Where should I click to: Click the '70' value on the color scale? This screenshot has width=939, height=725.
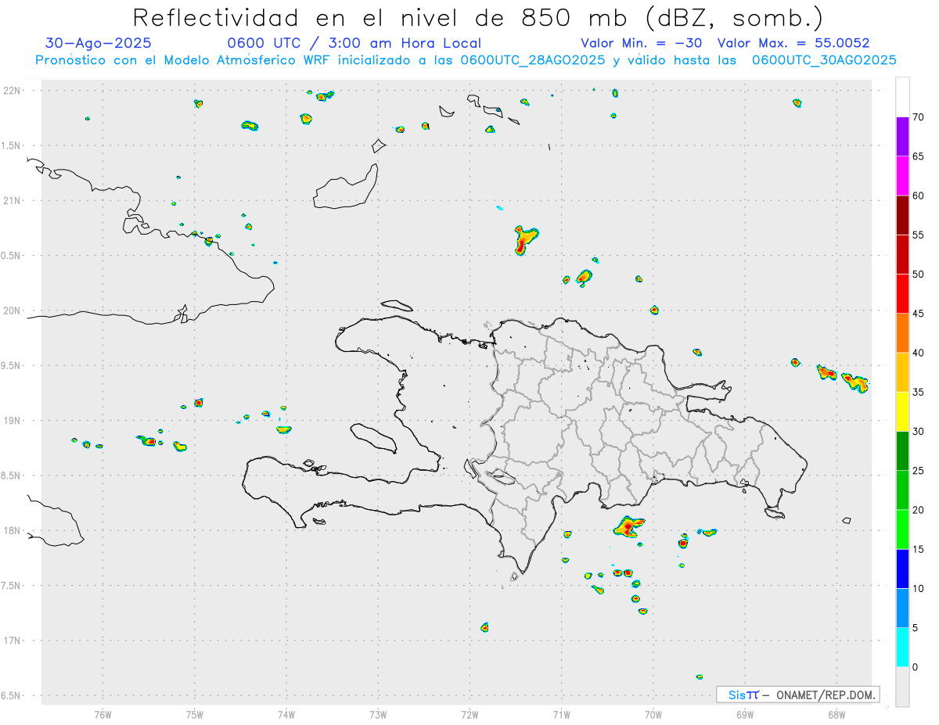(x=919, y=117)
